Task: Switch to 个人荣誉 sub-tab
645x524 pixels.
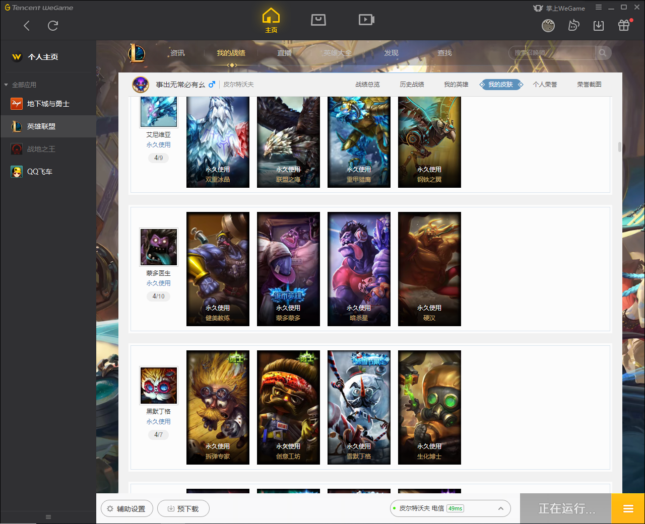Action: 545,85
